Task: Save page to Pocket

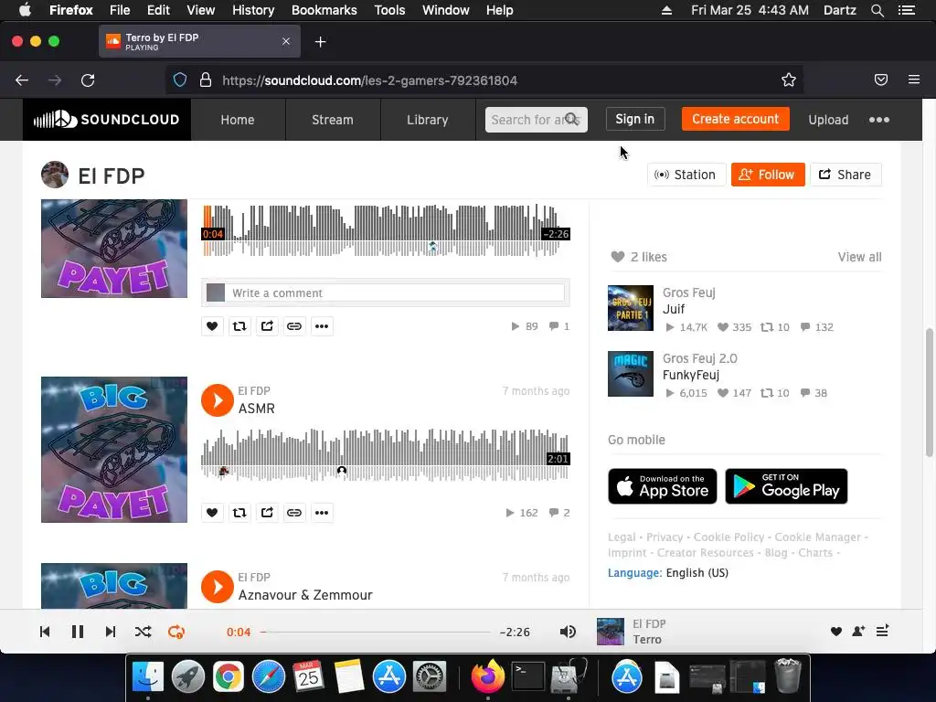Action: coord(881,80)
